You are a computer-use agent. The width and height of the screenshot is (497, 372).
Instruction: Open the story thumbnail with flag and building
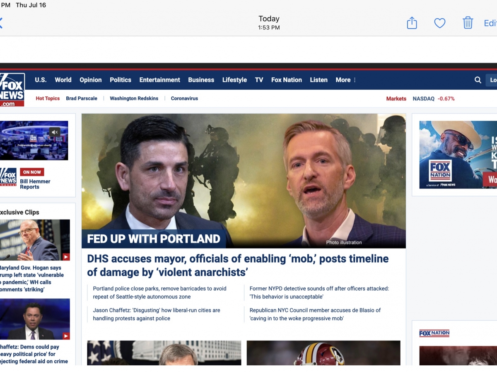coord(164,353)
